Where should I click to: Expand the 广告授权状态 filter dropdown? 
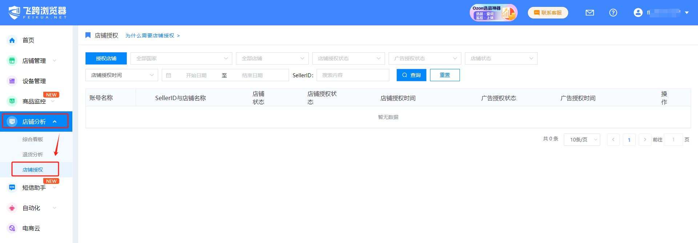click(425, 58)
